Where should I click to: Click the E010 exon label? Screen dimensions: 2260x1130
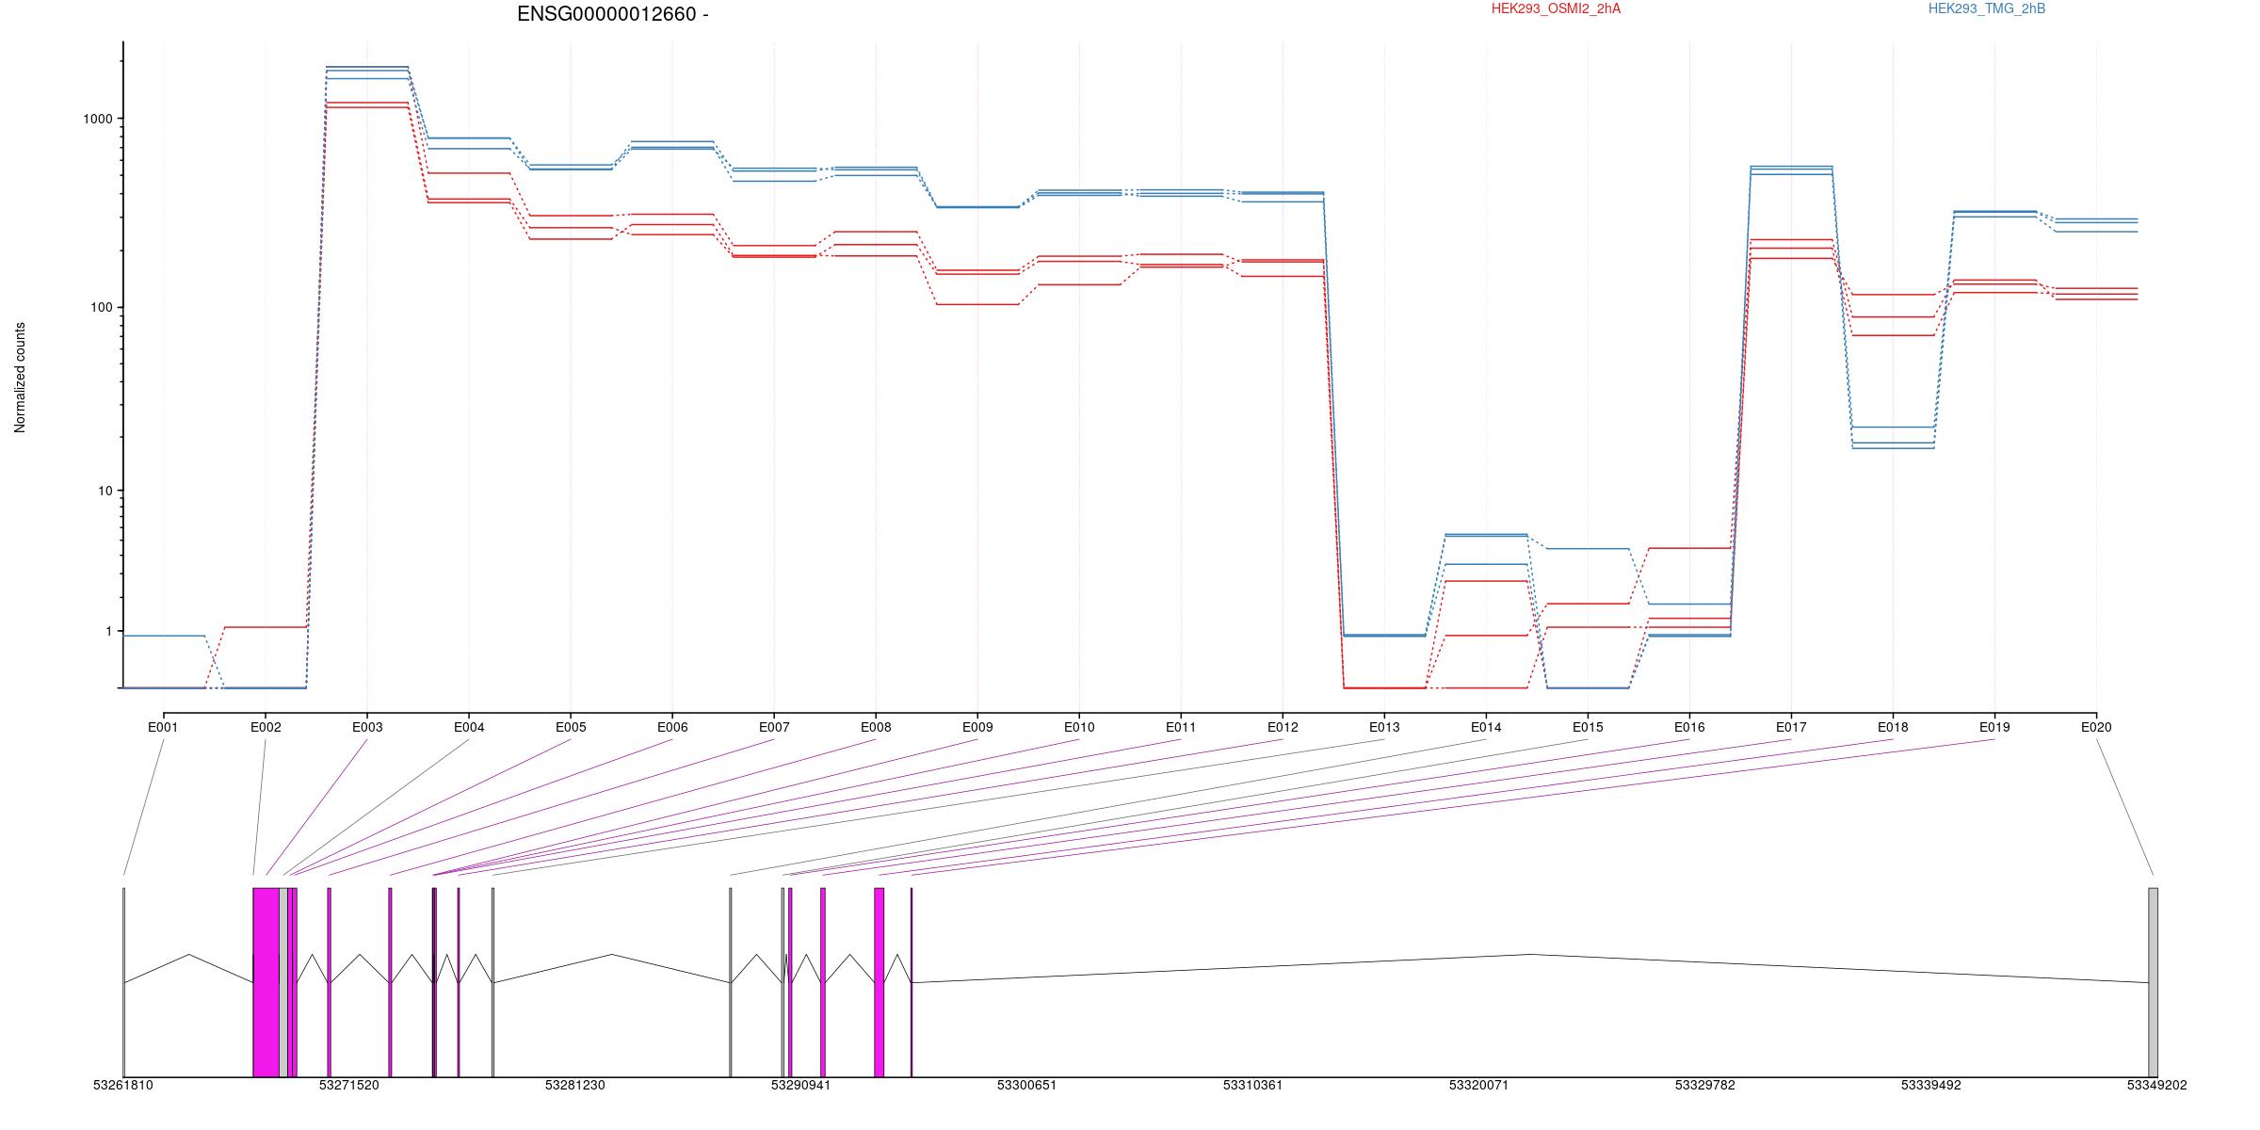click(x=1079, y=727)
